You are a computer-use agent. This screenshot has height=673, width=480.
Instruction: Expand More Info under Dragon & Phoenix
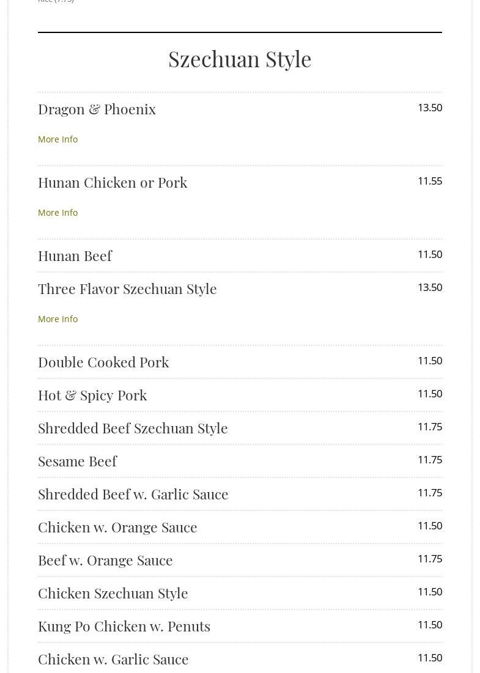coord(57,139)
